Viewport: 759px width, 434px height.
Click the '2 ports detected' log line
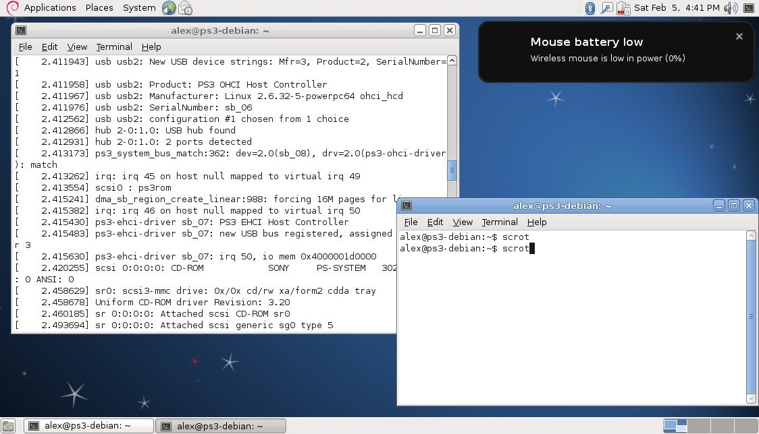(x=134, y=142)
